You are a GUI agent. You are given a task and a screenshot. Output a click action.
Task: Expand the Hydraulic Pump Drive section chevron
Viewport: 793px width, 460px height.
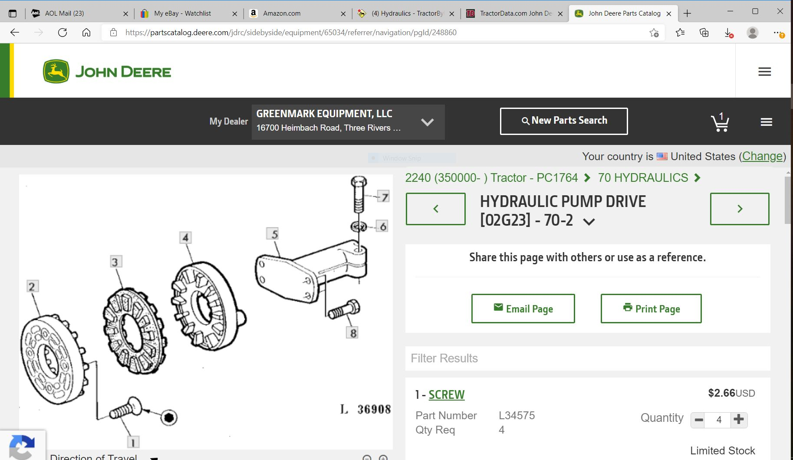click(x=589, y=222)
